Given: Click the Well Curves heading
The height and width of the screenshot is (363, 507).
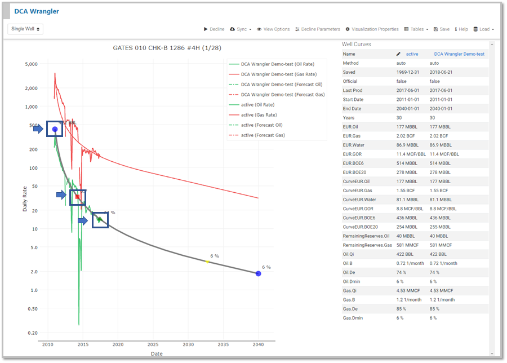Looking at the screenshot, I should [357, 45].
